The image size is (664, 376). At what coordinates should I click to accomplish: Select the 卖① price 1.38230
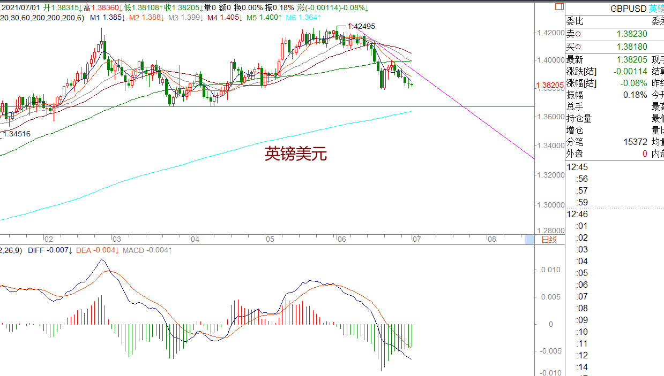click(x=632, y=34)
